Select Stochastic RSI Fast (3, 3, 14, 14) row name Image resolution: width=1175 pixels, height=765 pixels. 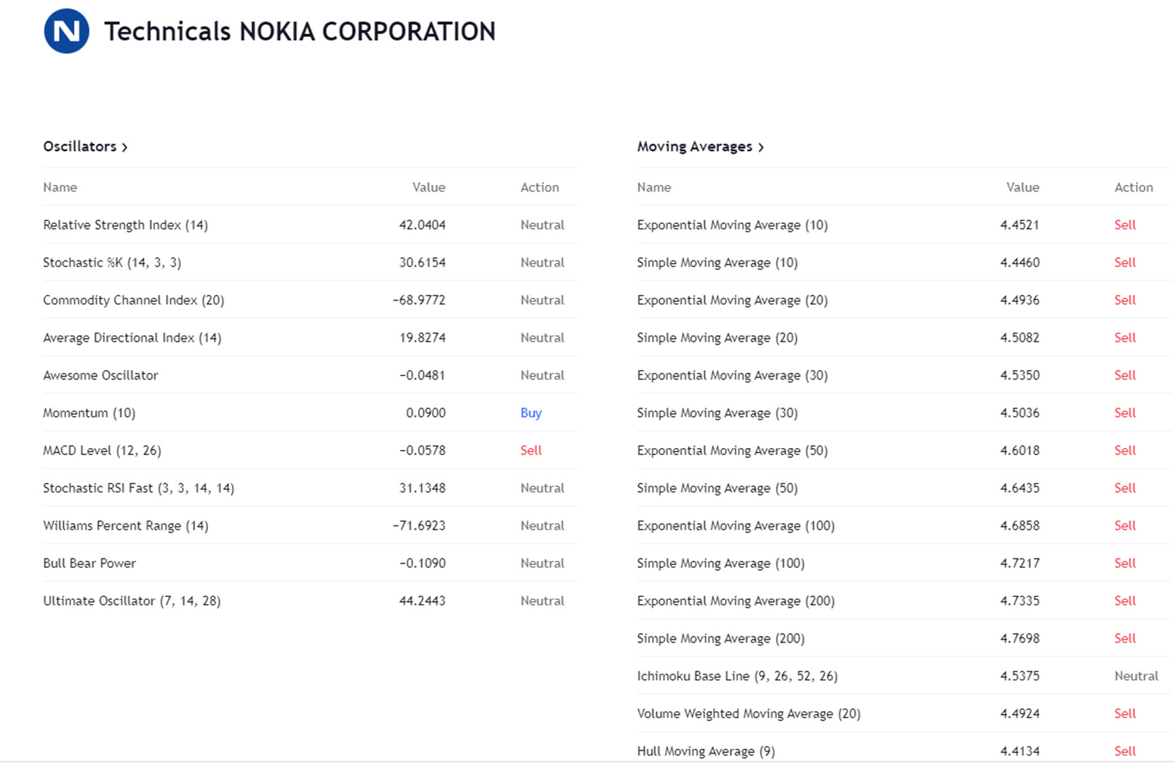coord(139,488)
